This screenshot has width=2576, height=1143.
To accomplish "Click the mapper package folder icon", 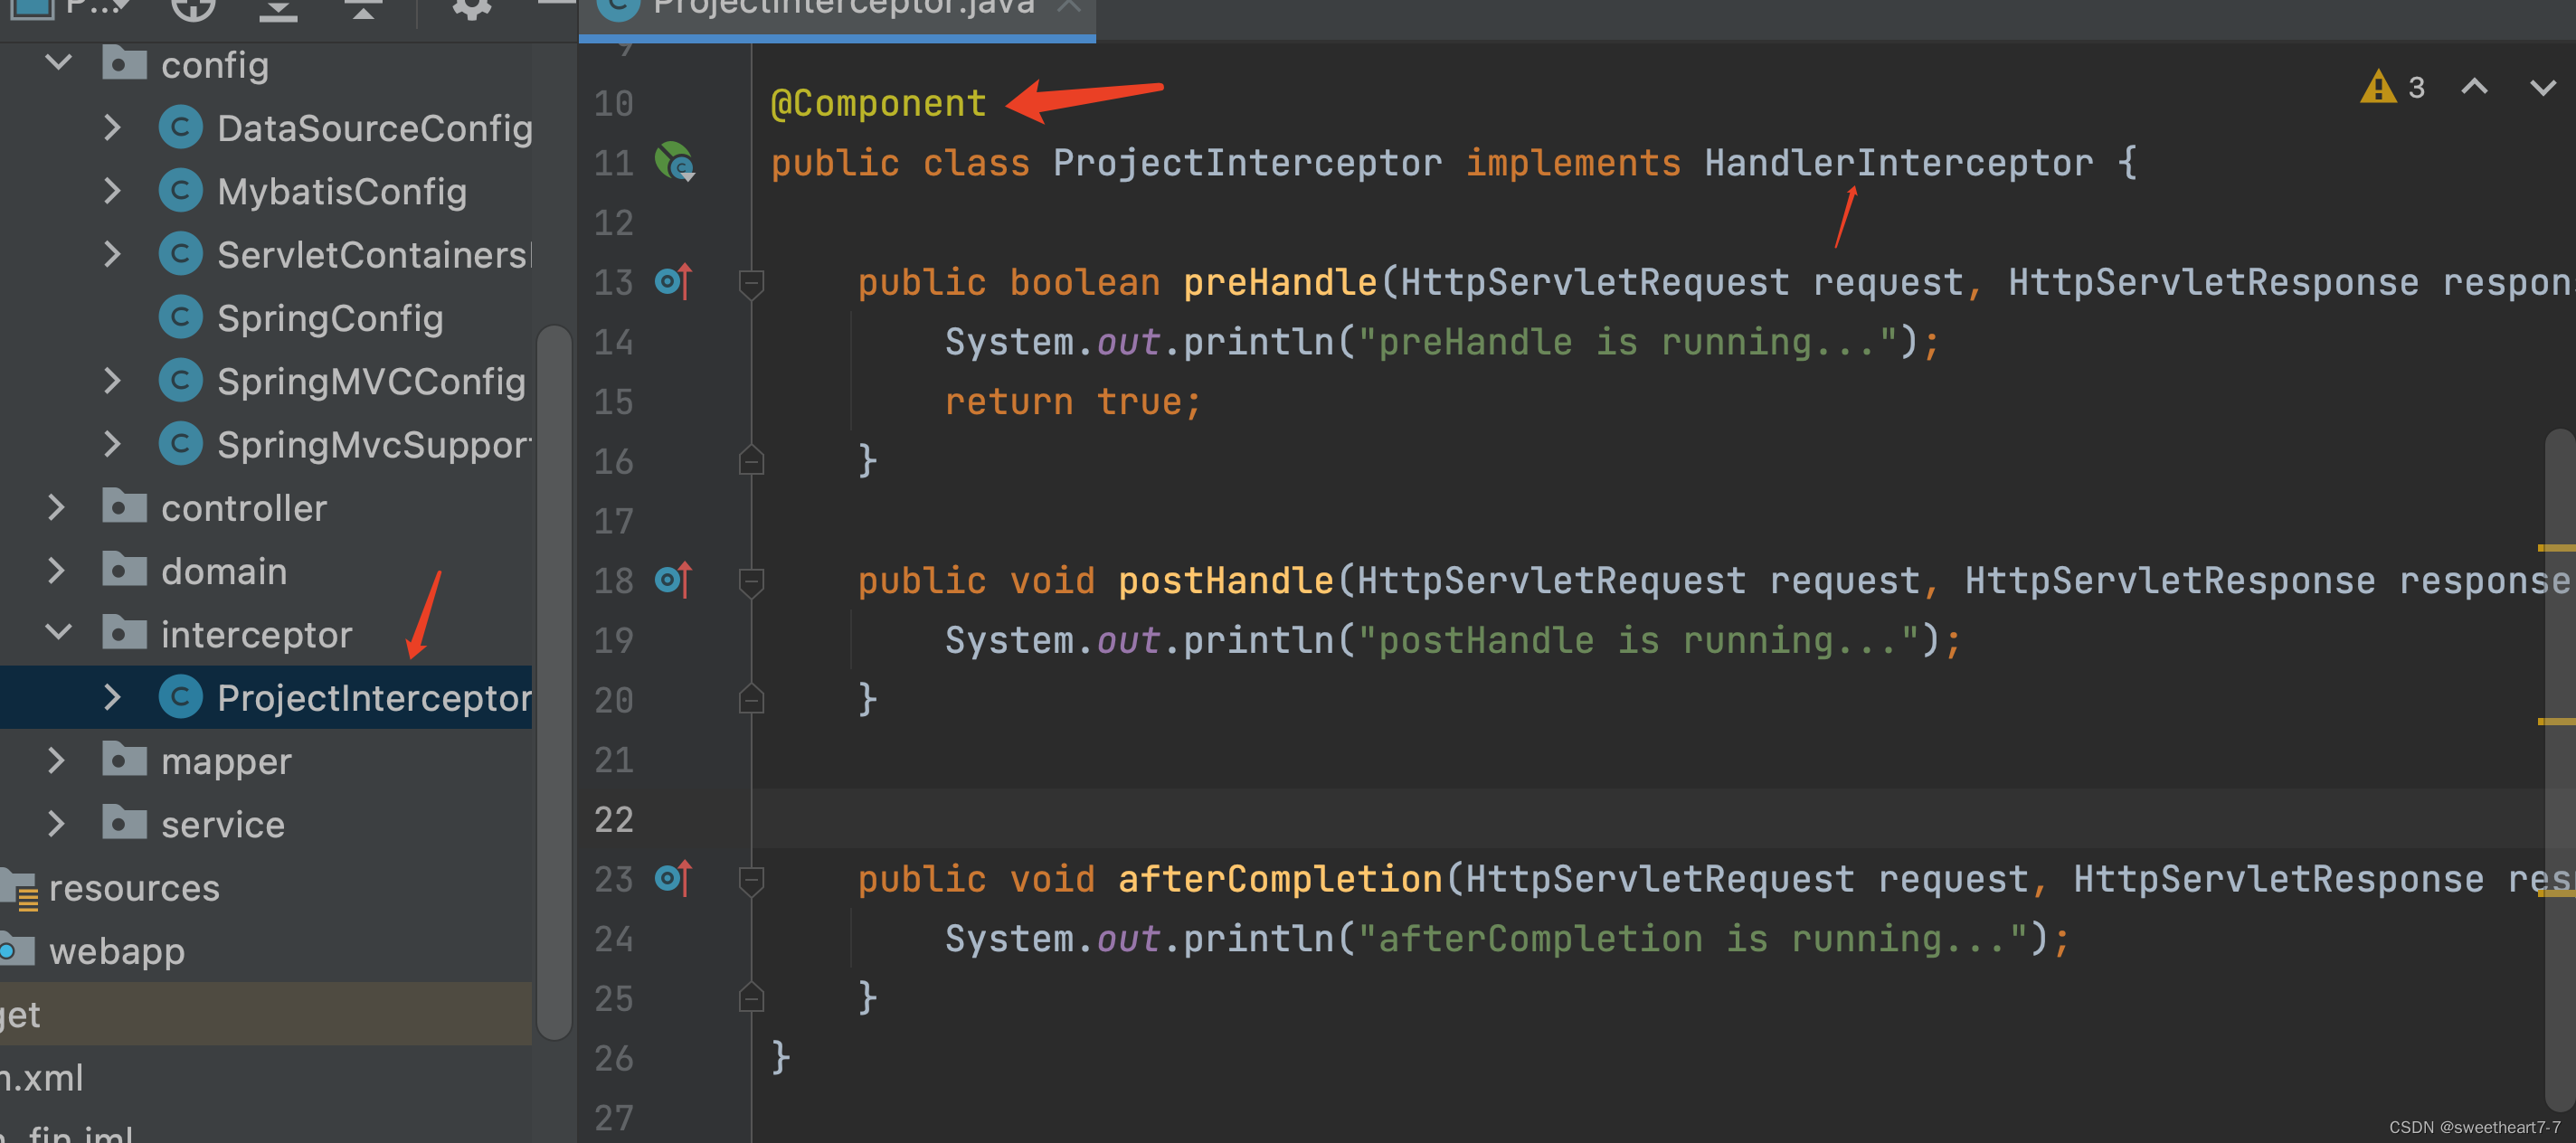I will (124, 759).
